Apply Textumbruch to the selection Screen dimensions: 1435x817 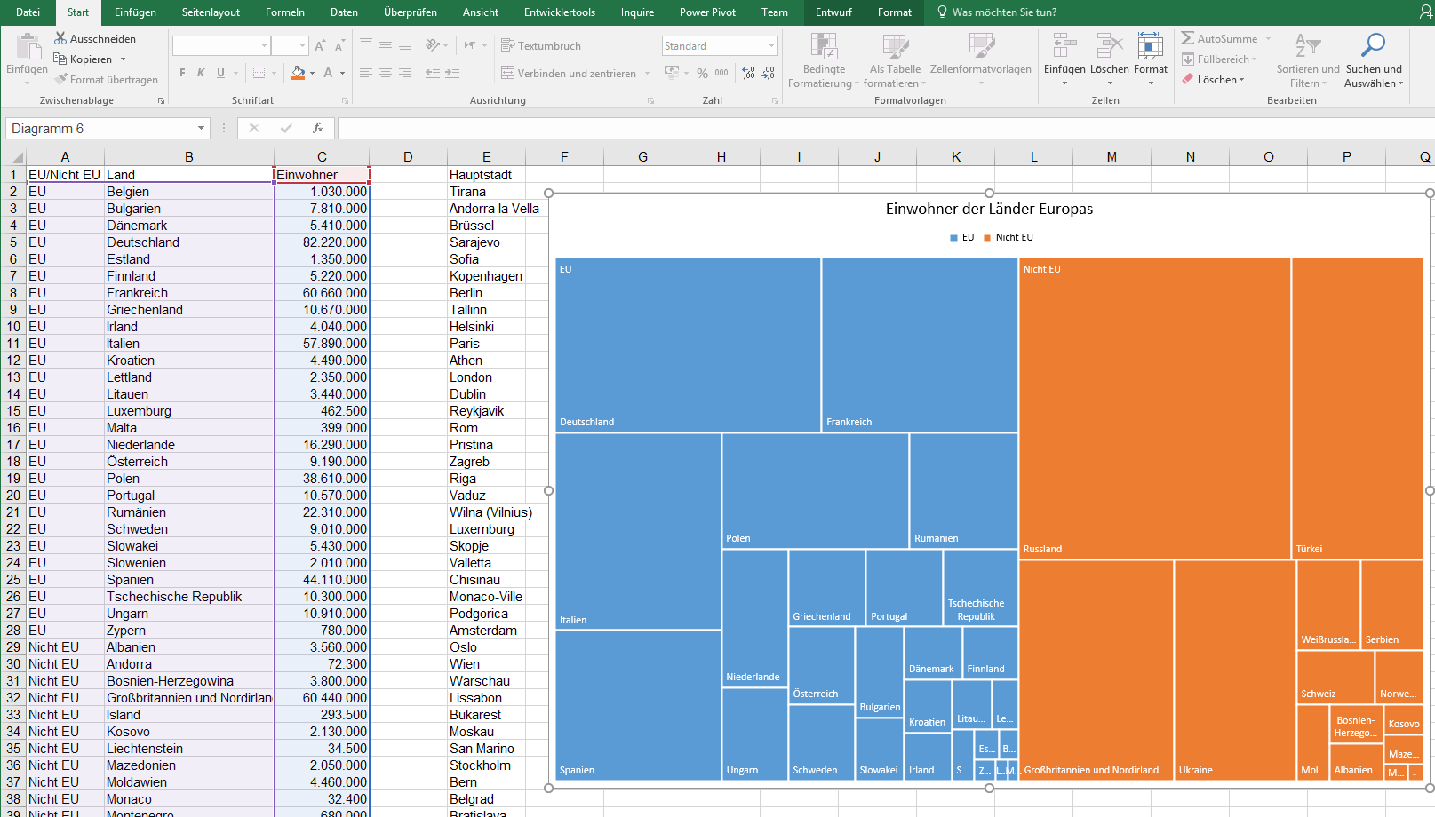pyautogui.click(x=541, y=45)
